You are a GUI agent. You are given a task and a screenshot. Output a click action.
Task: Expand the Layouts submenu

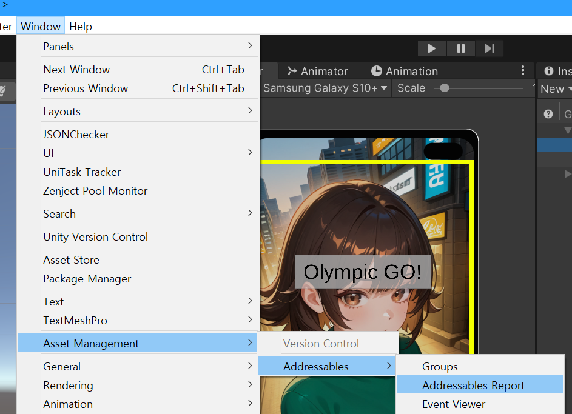click(139, 111)
